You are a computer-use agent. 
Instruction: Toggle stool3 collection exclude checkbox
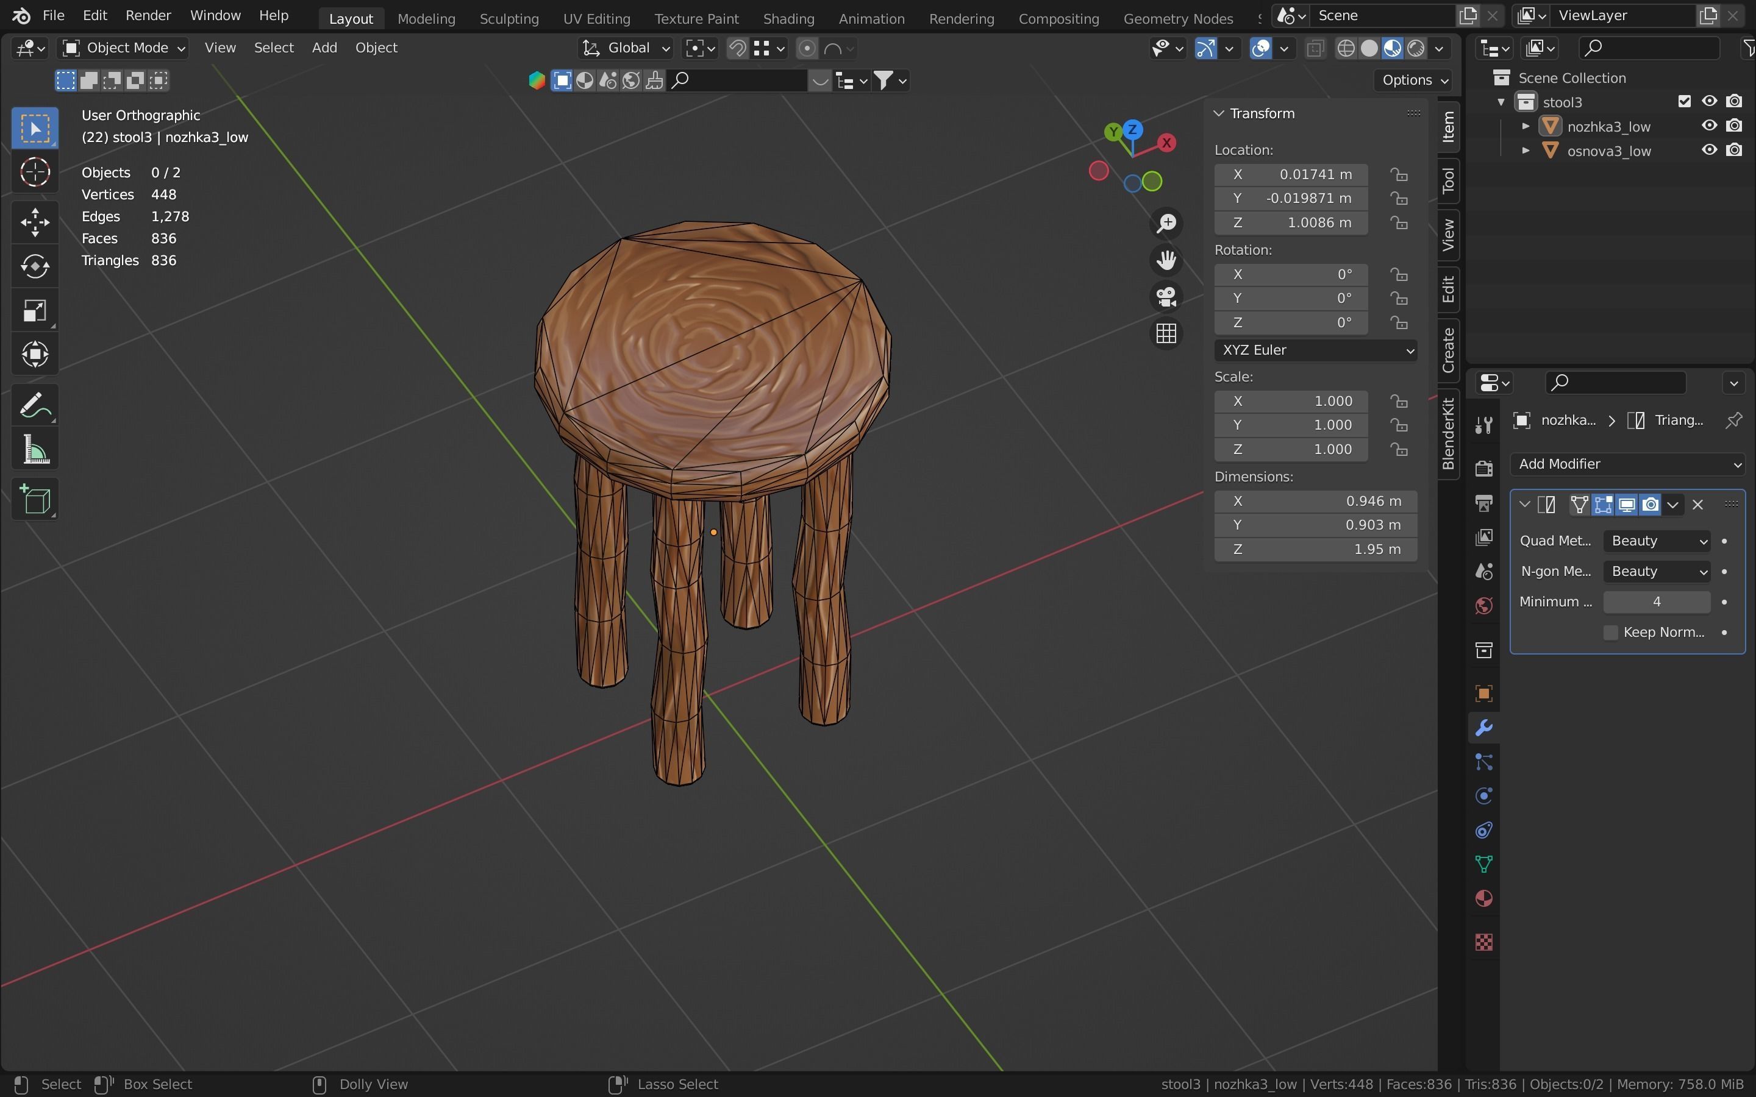pos(1685,101)
